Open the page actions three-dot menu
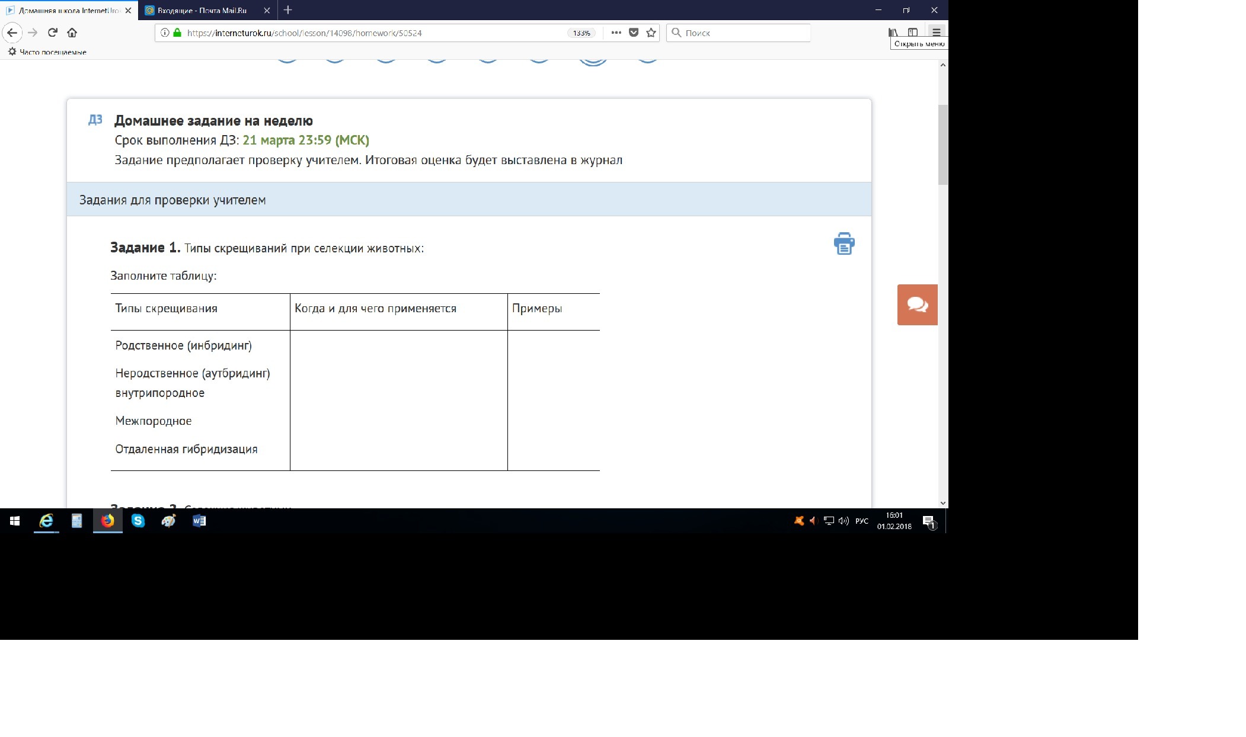 pyautogui.click(x=616, y=33)
